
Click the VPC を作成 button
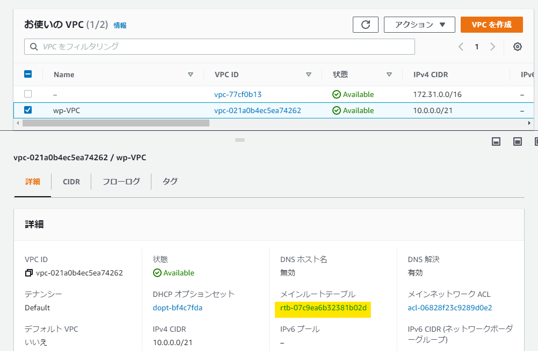point(491,25)
